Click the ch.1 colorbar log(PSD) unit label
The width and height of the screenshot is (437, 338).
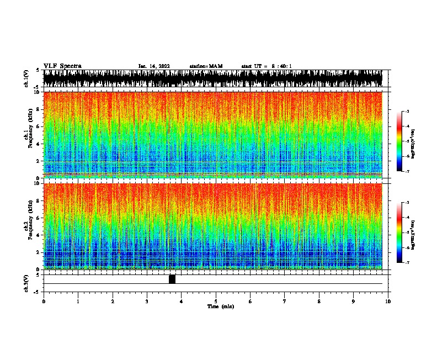(x=413, y=144)
